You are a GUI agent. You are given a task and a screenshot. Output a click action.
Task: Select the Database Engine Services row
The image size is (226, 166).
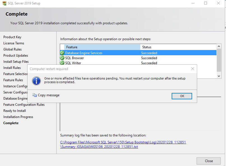pos(138,53)
